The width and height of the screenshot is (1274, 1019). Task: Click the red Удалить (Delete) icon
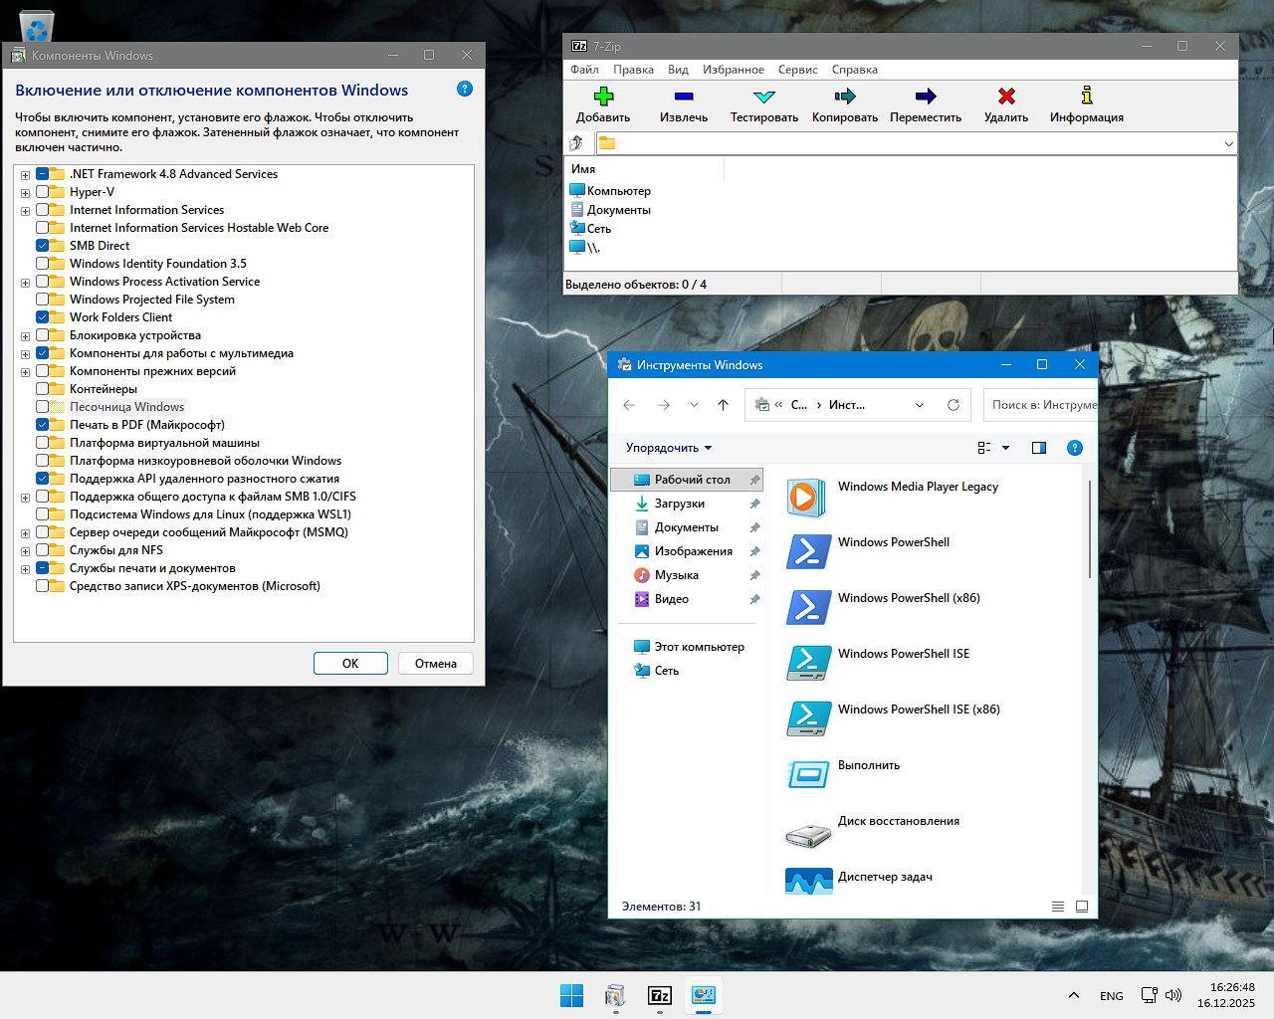pos(1005,104)
